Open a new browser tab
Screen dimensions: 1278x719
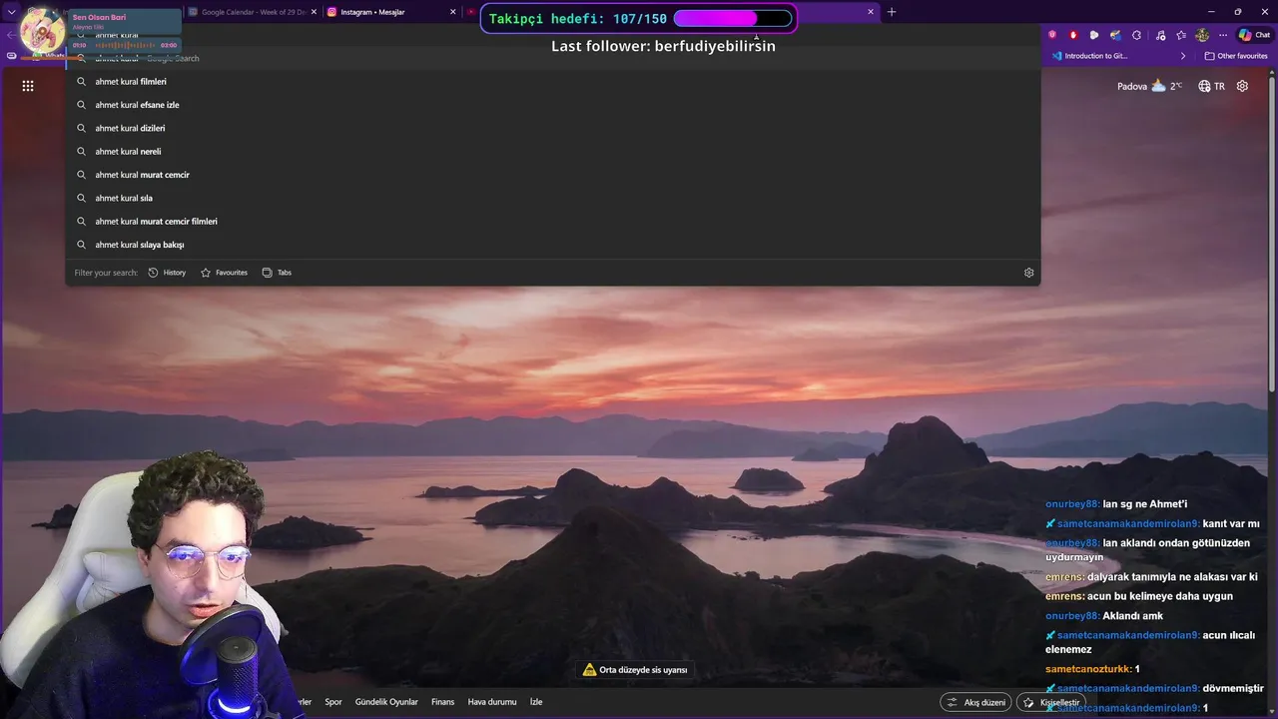point(892,12)
